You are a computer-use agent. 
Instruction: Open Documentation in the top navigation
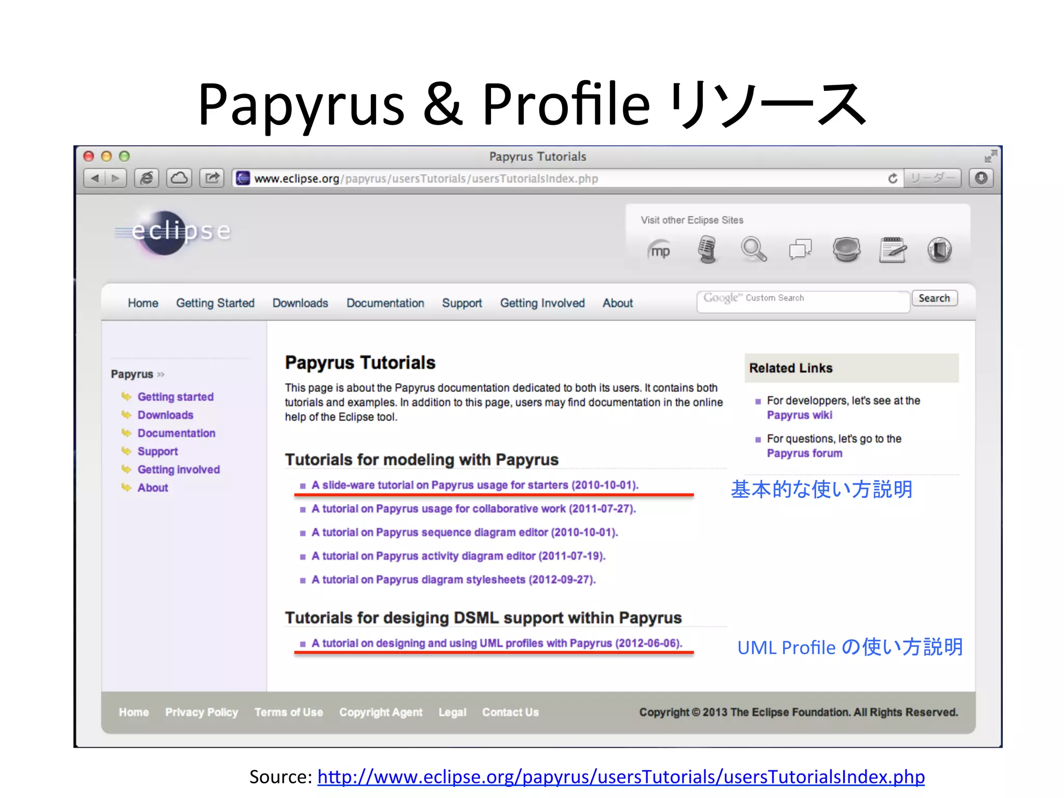coord(385,303)
